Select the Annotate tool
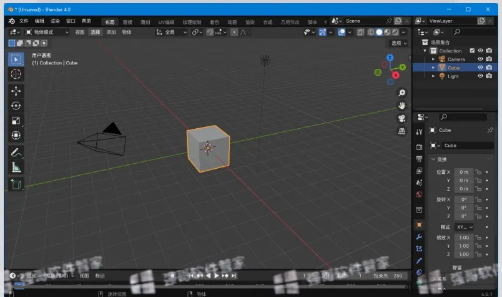 (16, 153)
